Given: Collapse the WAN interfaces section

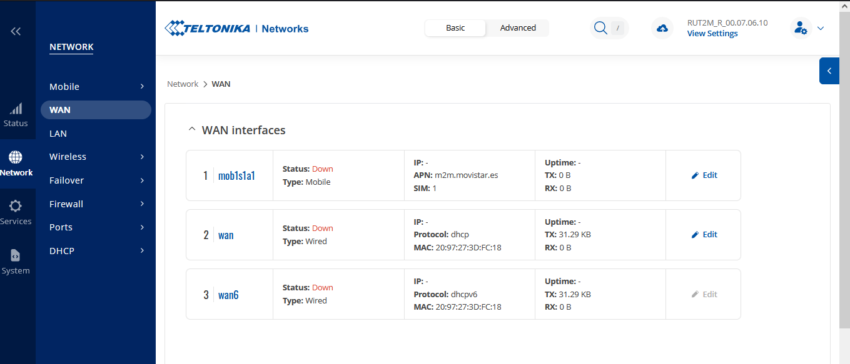Looking at the screenshot, I should [192, 130].
